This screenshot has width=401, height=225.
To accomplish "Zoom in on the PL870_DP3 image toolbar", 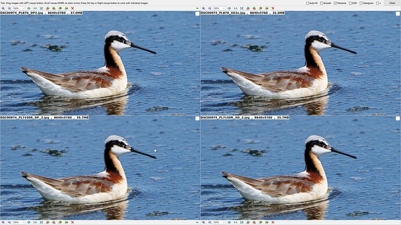I will (x=3, y=9).
